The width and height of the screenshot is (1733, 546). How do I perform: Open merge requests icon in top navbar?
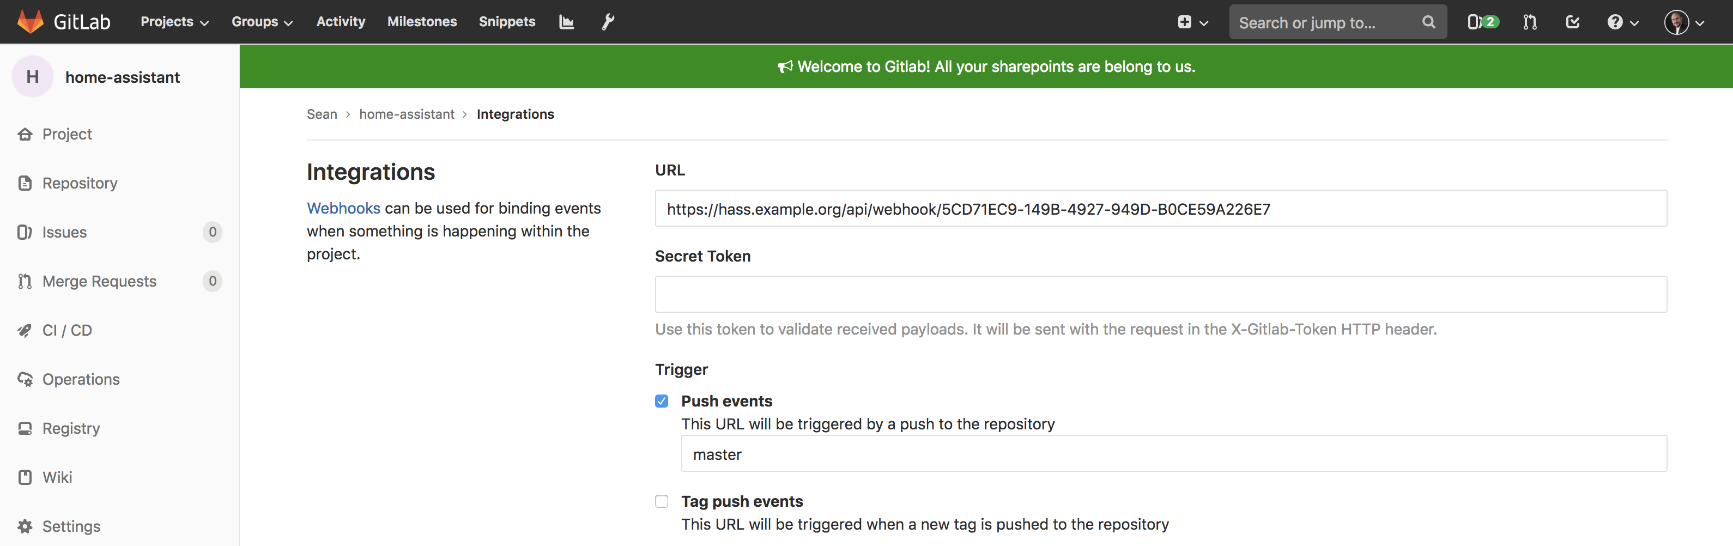pyautogui.click(x=1530, y=22)
